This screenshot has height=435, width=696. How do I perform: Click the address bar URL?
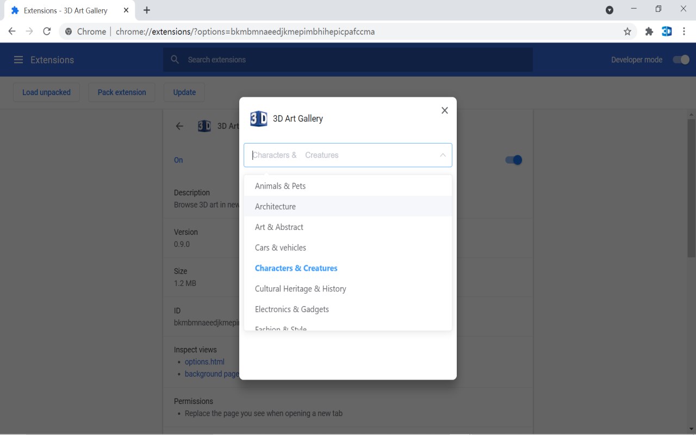point(245,32)
